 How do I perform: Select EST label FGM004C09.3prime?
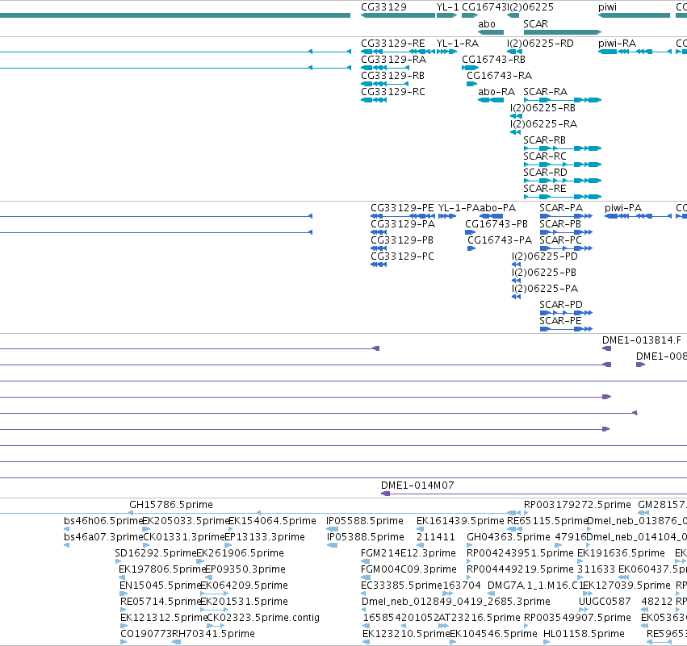pos(408,570)
